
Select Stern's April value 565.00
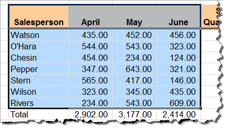click(x=90, y=80)
